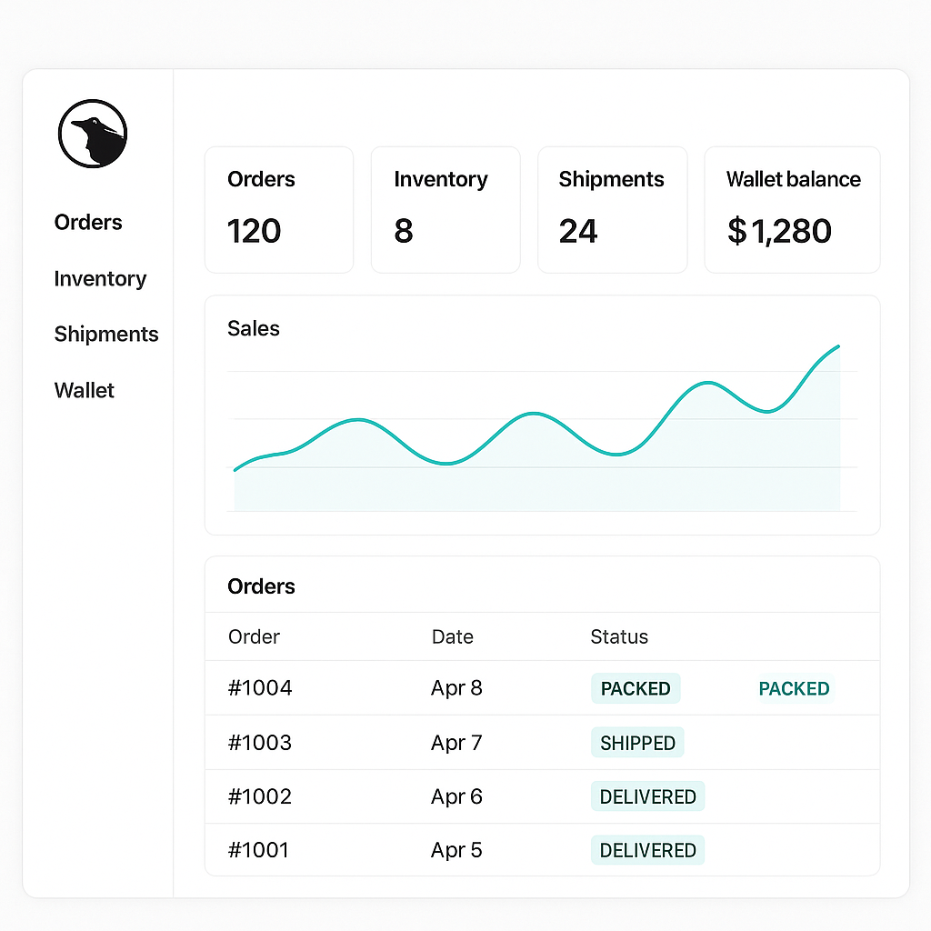Select the Inventory stat card showing 8
The image size is (931, 931).
tap(445, 209)
